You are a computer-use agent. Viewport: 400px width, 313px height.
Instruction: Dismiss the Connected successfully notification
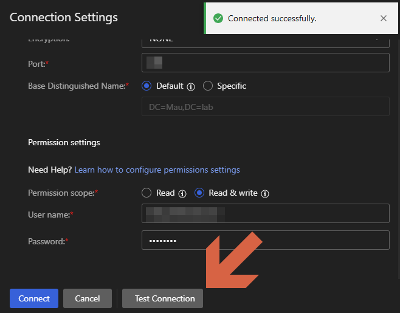point(383,18)
